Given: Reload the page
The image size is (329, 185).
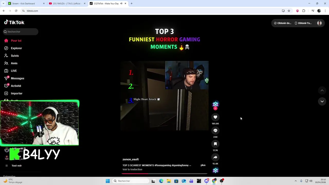Looking at the screenshot, I should [x=16, y=11].
